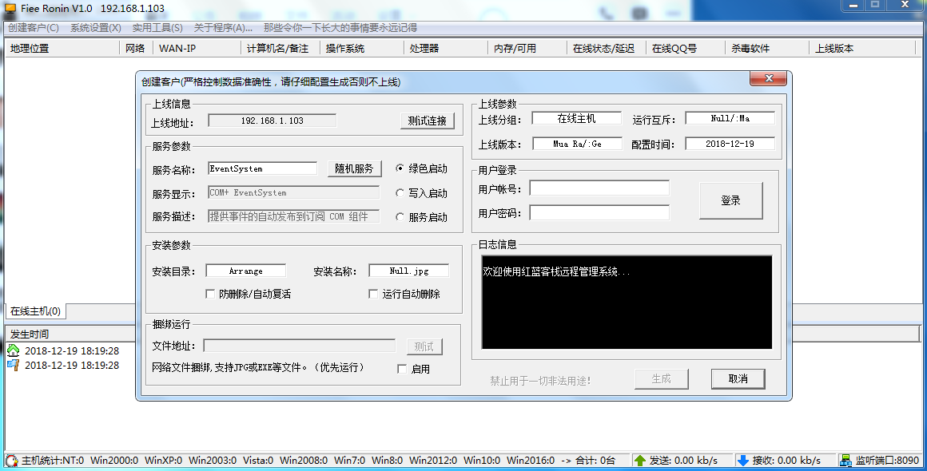Click the 地理位置 column header
This screenshot has width=927, height=471.
click(x=62, y=49)
